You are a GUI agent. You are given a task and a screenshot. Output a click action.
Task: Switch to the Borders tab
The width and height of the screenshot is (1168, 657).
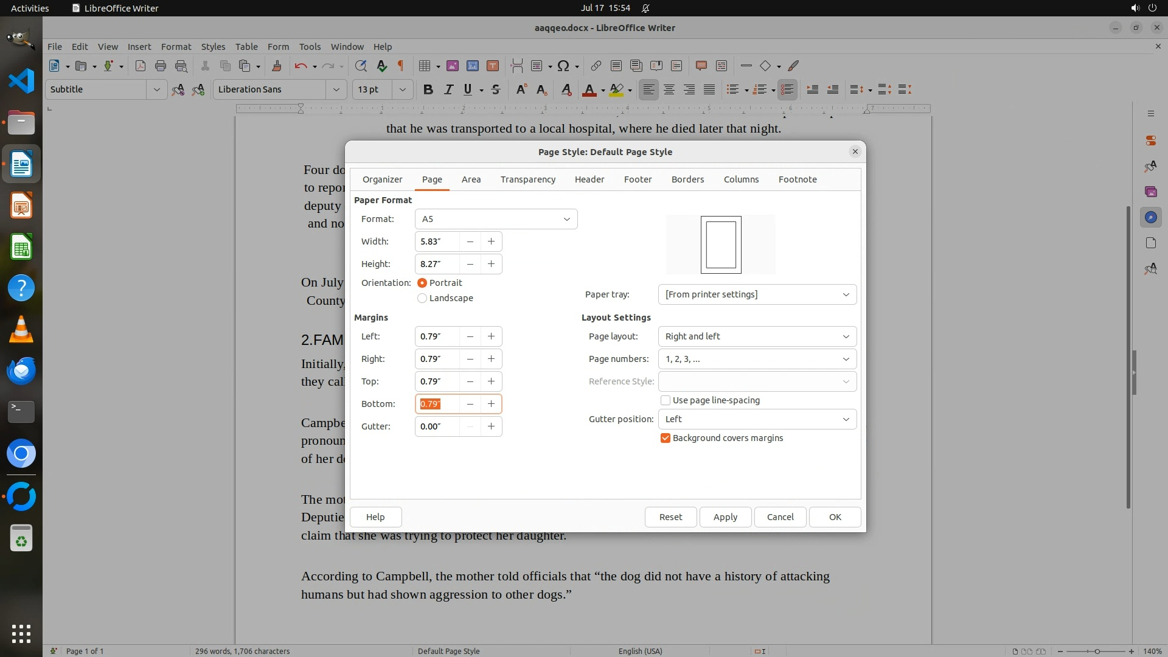(x=687, y=179)
